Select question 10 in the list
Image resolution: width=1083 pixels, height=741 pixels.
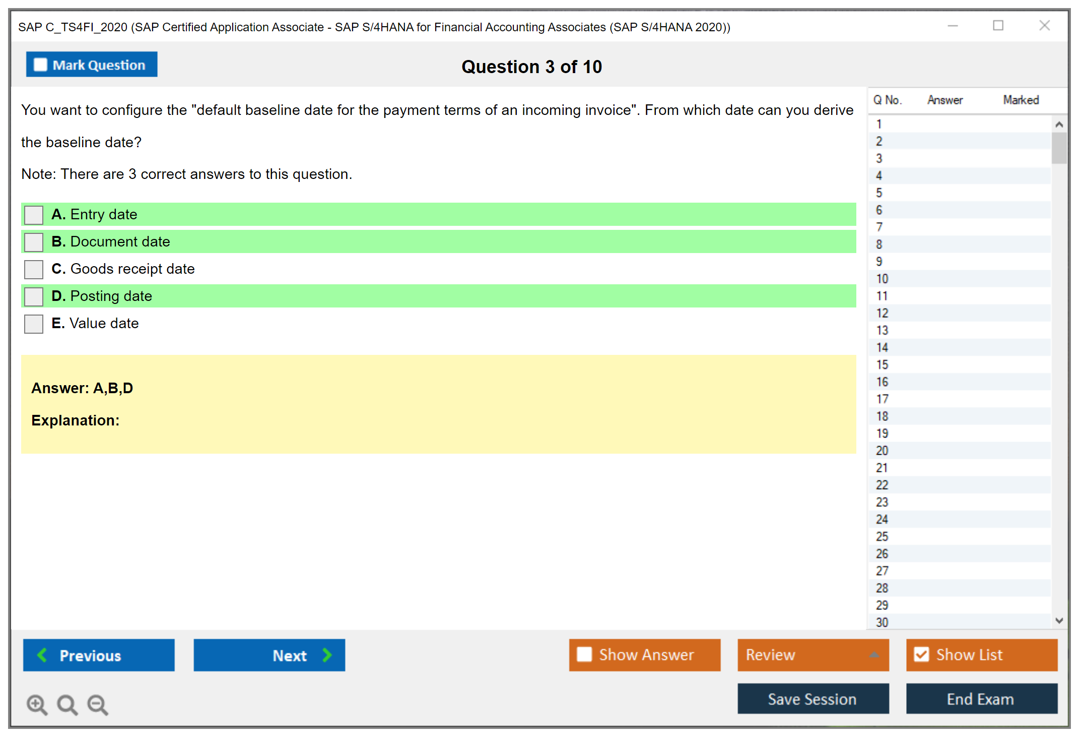coord(882,279)
